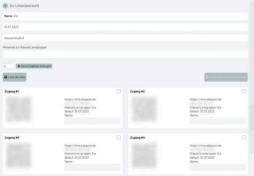Click the Name field in Zugang #2
This screenshot has width=254, height=176.
pyautogui.click(x=218, y=121)
